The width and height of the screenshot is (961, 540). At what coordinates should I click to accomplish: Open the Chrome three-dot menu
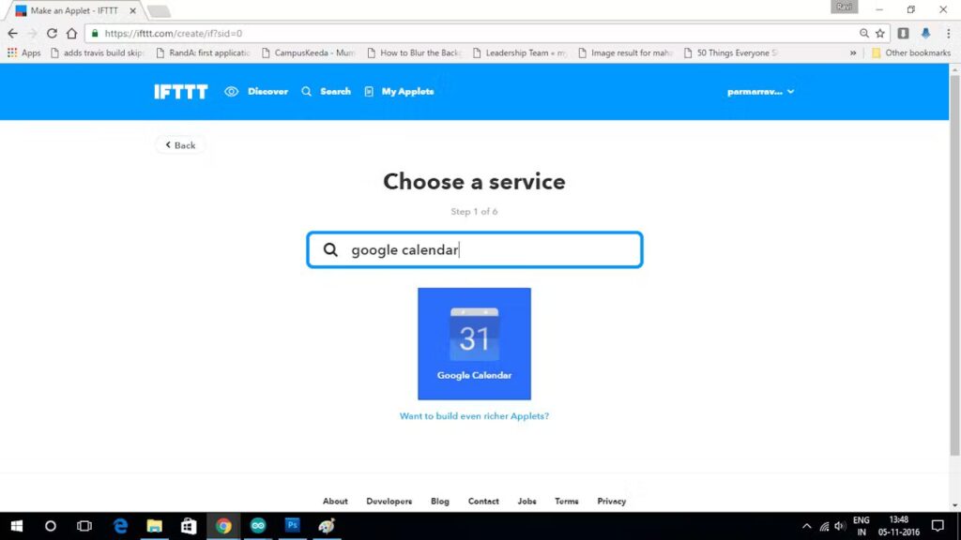948,33
